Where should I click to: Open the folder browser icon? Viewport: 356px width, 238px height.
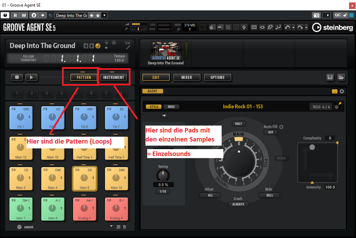tap(341, 77)
